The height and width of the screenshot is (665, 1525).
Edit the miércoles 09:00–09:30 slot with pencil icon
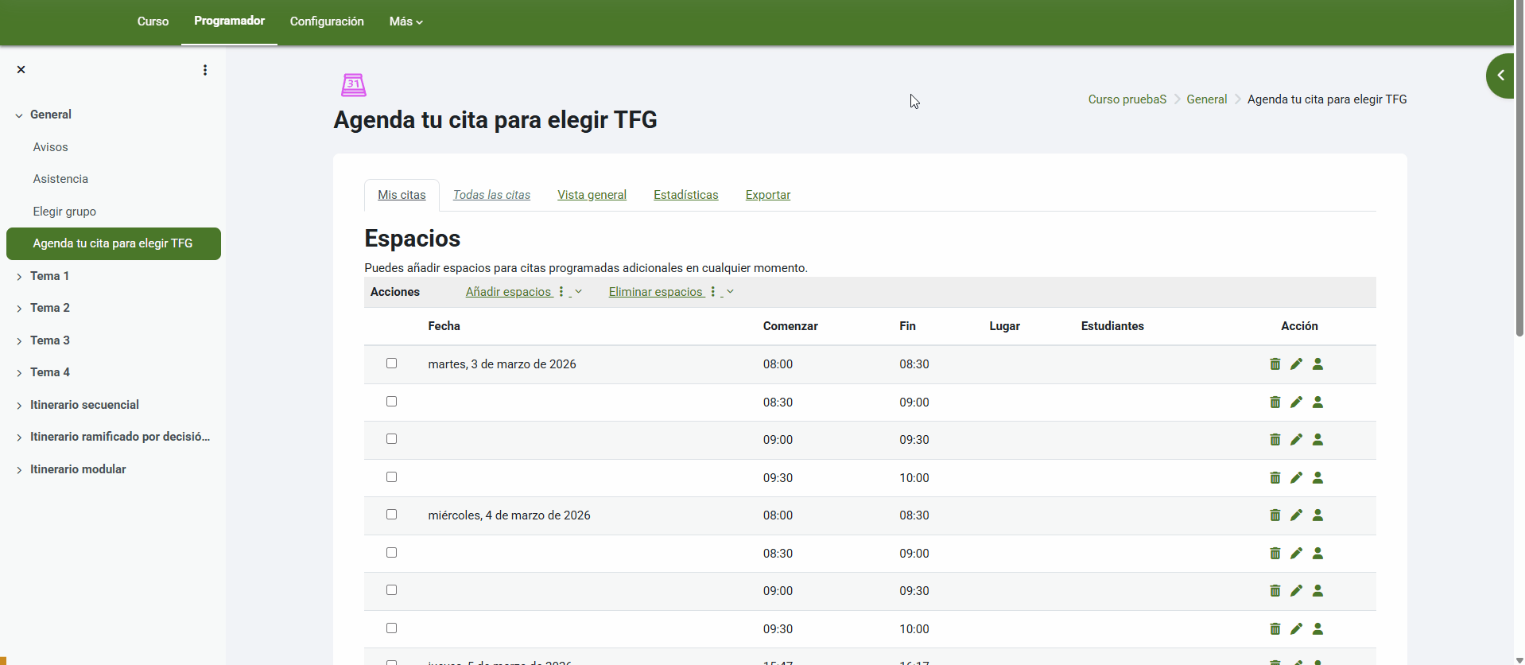pos(1296,591)
